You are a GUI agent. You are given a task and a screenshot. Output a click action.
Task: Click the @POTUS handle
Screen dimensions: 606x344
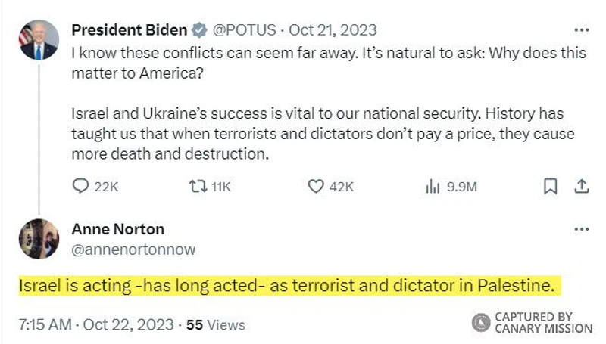pos(244,30)
